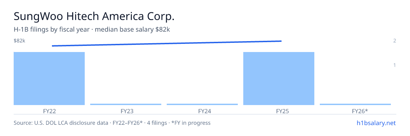Click the FY22 filings bar

(49, 79)
